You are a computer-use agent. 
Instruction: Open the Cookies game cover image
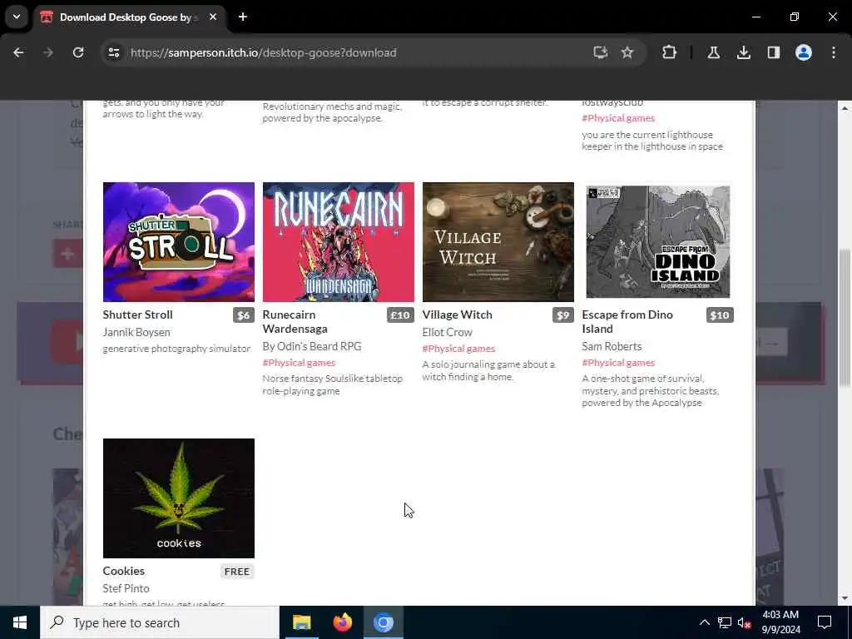point(179,498)
